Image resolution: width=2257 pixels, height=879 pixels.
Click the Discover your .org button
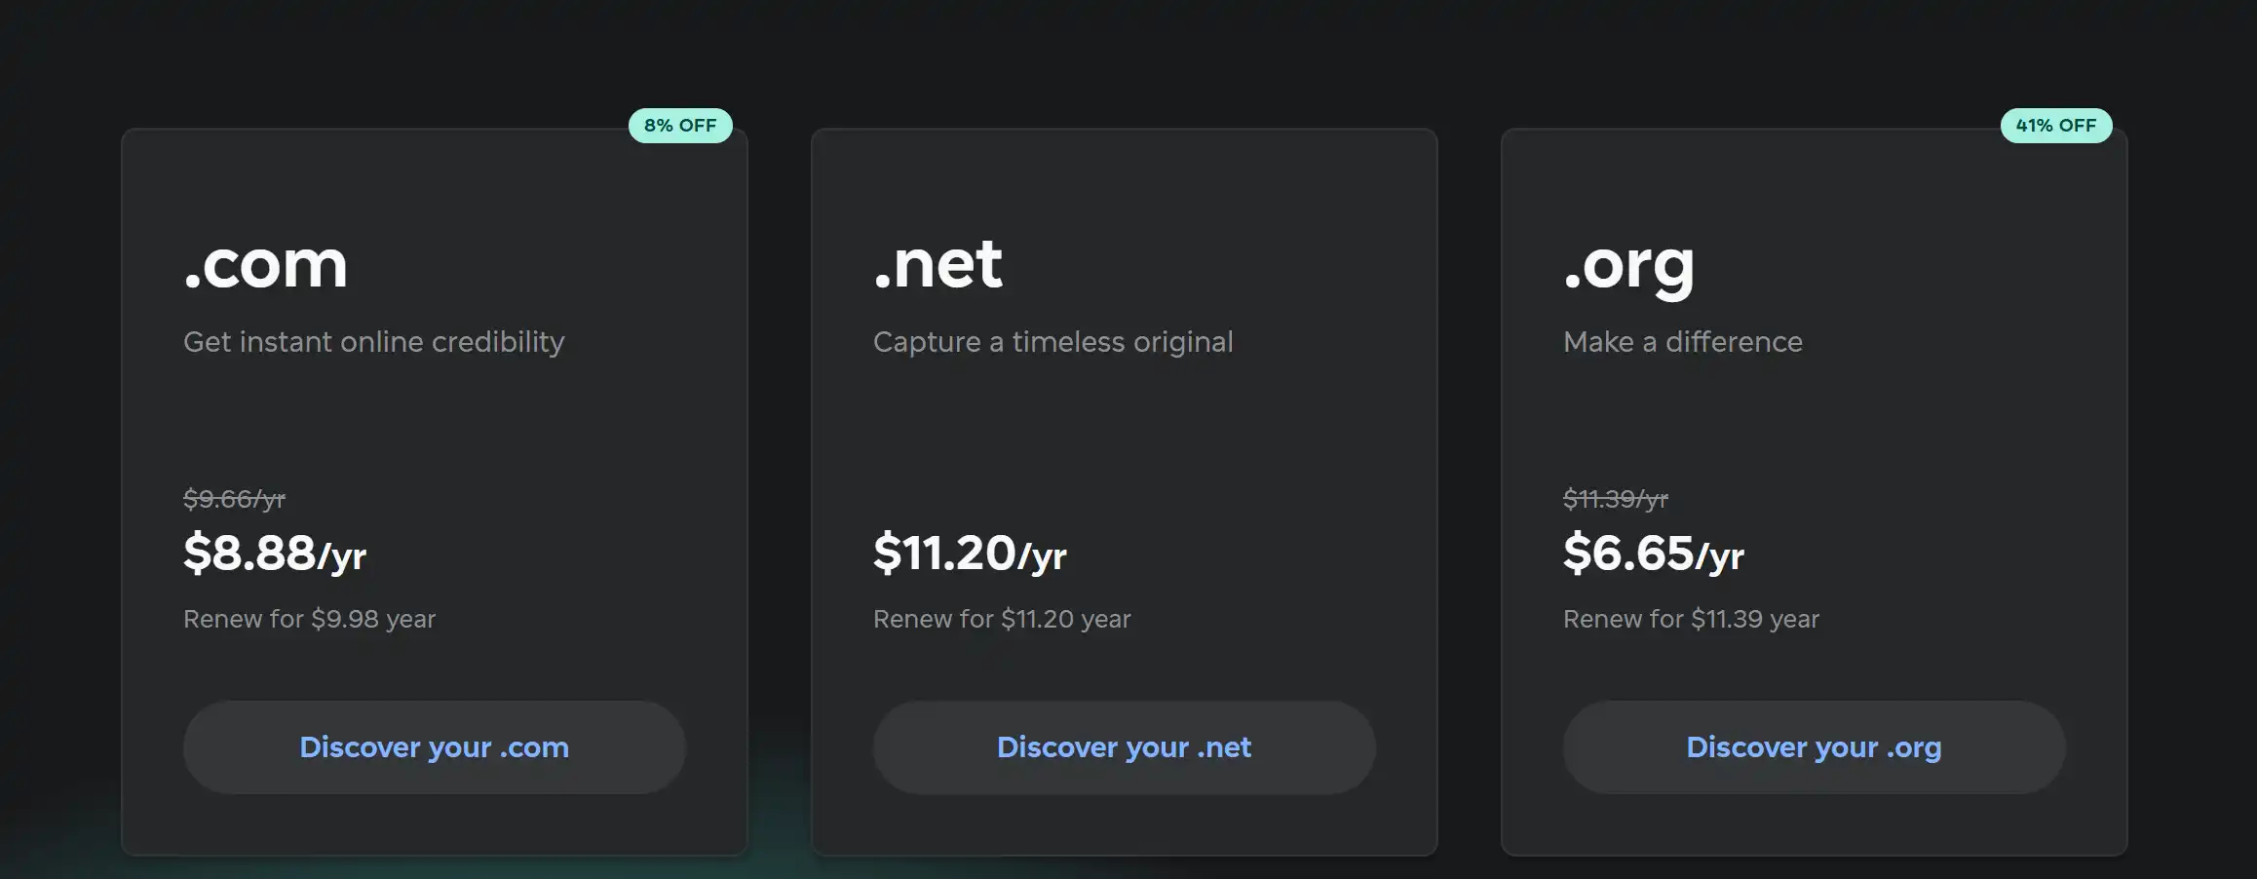(x=1814, y=747)
